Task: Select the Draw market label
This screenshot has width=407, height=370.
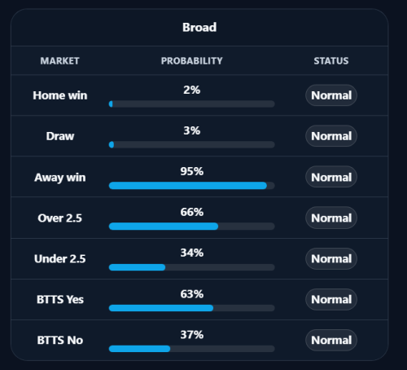Action: 60,136
